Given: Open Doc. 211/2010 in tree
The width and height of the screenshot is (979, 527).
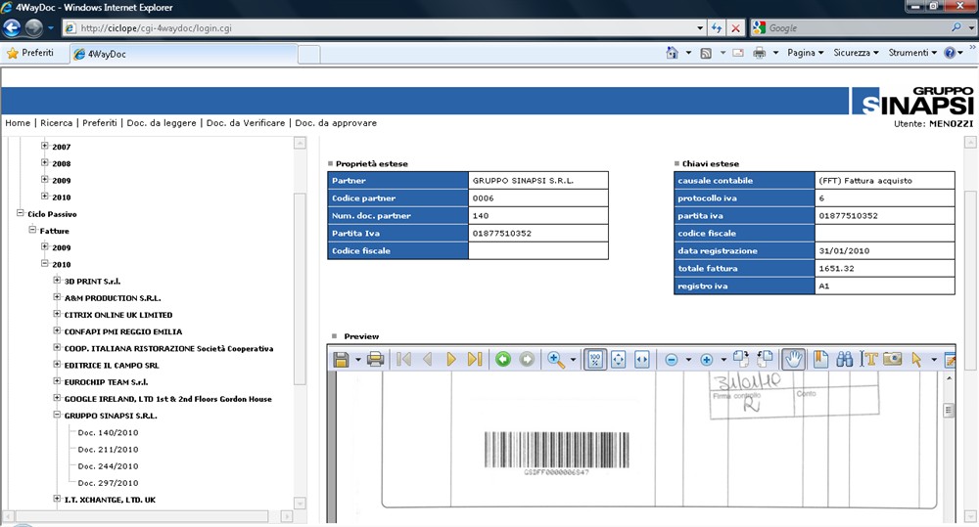Looking at the screenshot, I should pos(108,449).
